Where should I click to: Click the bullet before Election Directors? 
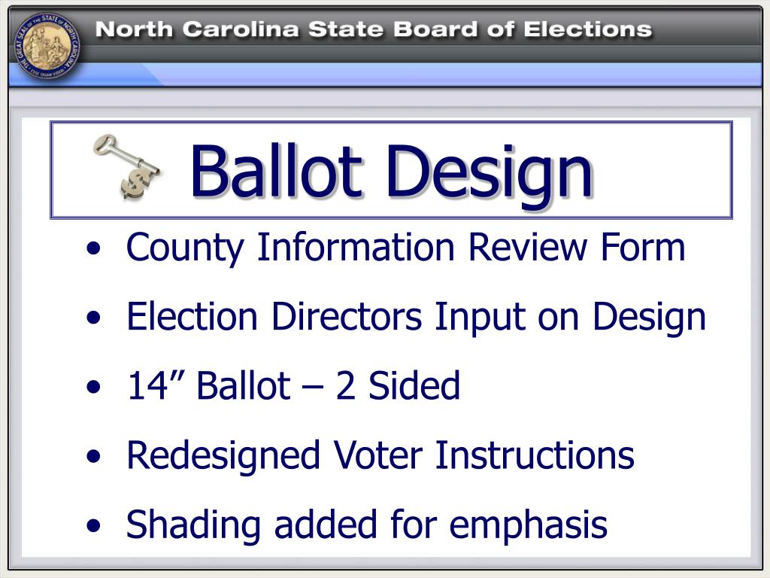click(x=93, y=318)
